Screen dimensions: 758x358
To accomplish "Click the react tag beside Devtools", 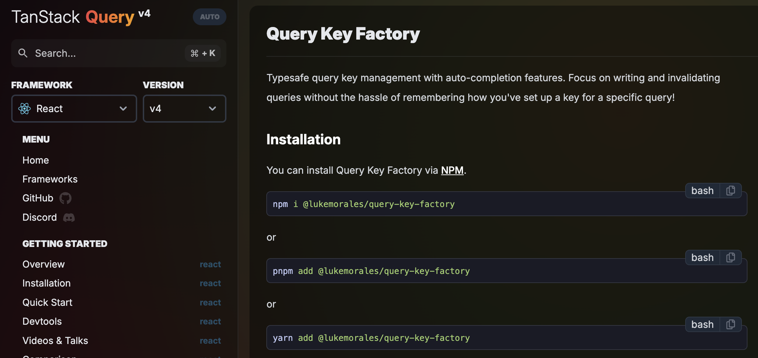I will click(x=210, y=321).
